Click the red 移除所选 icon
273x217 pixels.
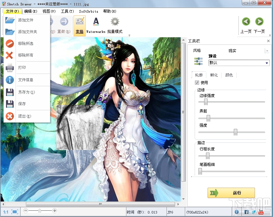10,44
